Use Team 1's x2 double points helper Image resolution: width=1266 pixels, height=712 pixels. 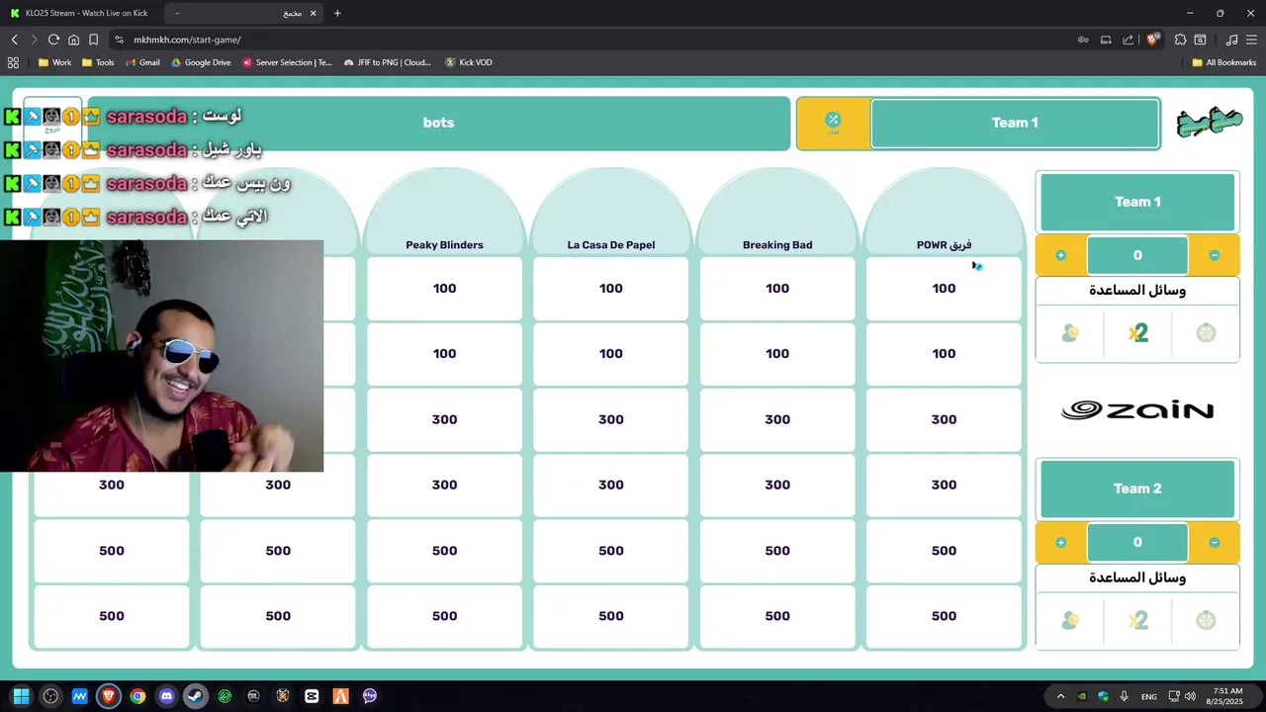[1137, 333]
